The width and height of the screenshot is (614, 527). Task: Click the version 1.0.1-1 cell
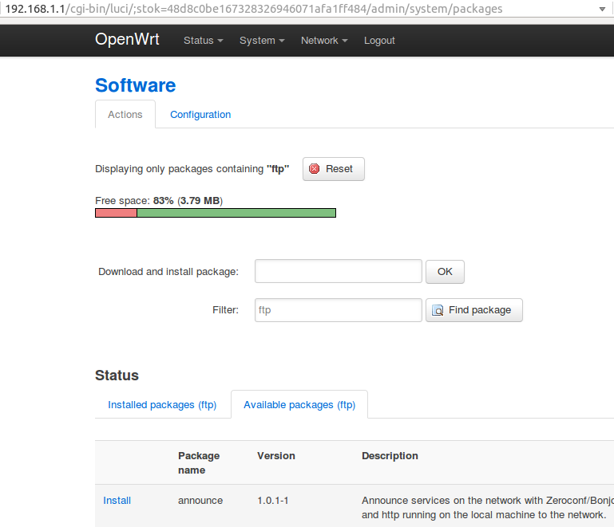pyautogui.click(x=272, y=501)
